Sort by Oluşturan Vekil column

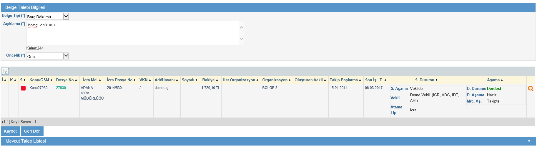[x=310, y=80]
